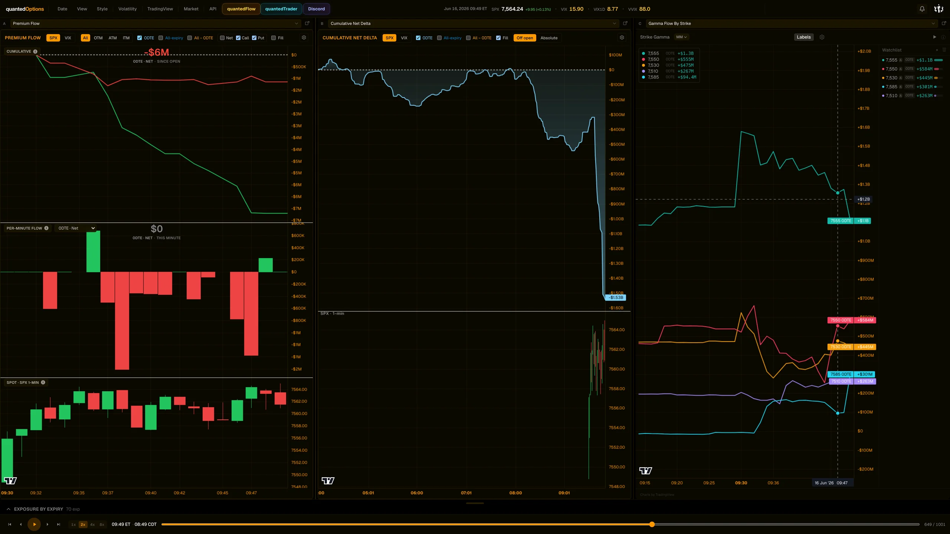Go to quantedFlow
This screenshot has height=534, width=950.
241,9
